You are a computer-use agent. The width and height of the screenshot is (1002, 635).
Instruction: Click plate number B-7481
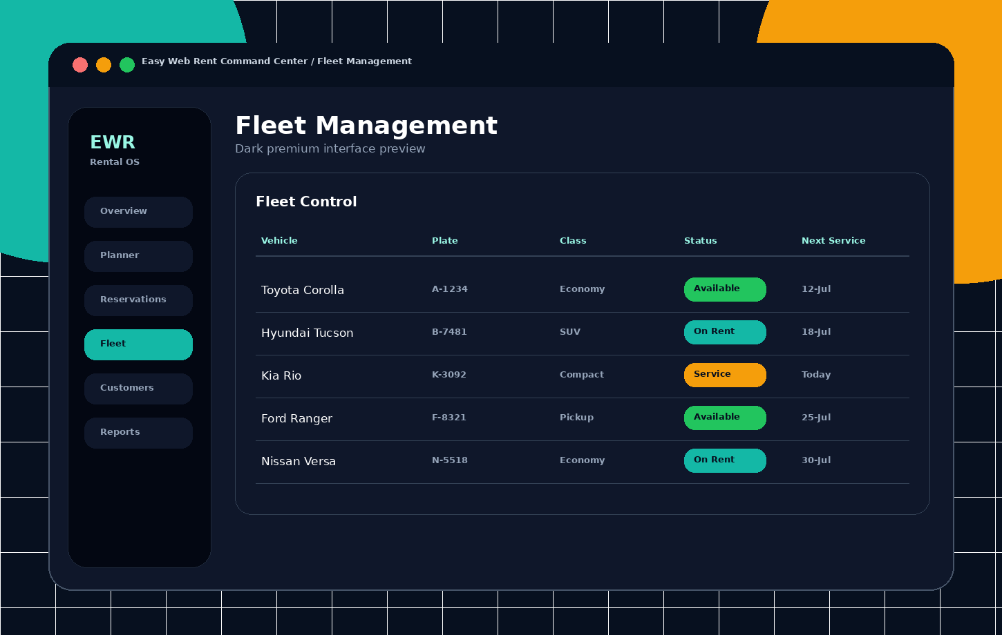tap(450, 332)
